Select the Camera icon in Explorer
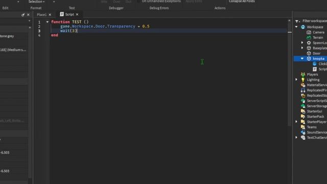The height and width of the screenshot is (184, 327). [309, 32]
